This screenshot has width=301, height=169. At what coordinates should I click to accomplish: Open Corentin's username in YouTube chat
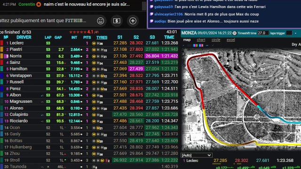[x=27, y=4]
